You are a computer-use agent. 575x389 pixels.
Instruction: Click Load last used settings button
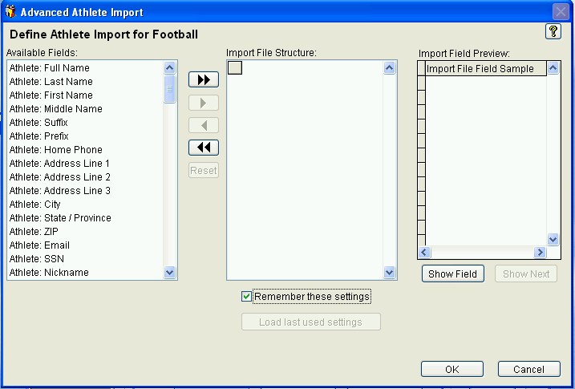(x=310, y=322)
